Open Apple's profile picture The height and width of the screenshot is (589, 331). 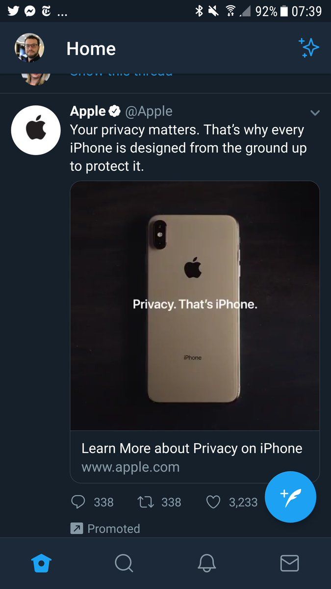click(x=35, y=130)
